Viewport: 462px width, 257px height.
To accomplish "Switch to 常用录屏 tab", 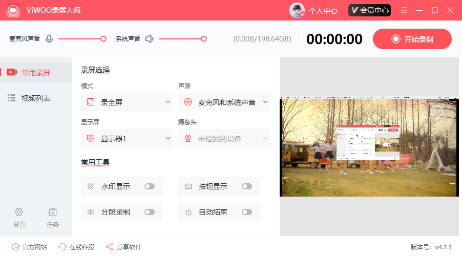I will coord(36,72).
